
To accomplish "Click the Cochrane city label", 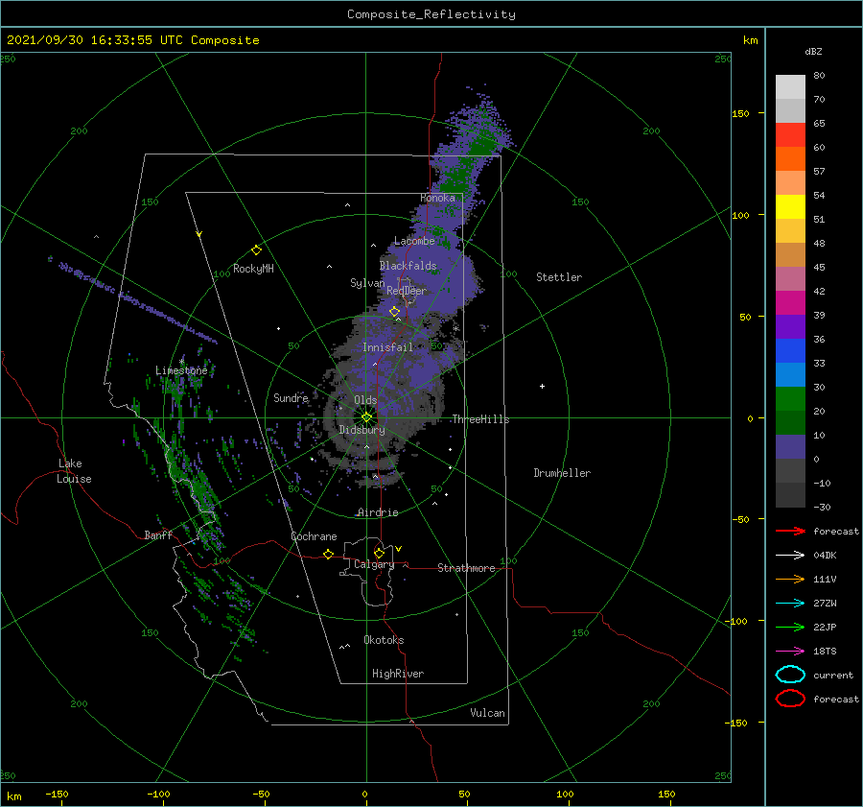I will click(314, 536).
